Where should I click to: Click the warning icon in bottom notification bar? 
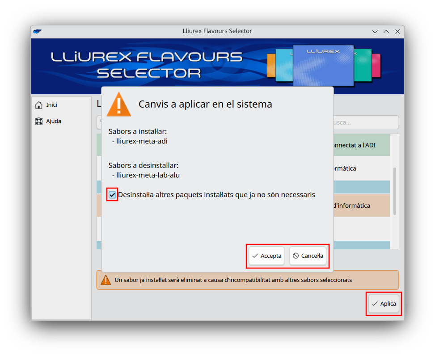(106, 280)
